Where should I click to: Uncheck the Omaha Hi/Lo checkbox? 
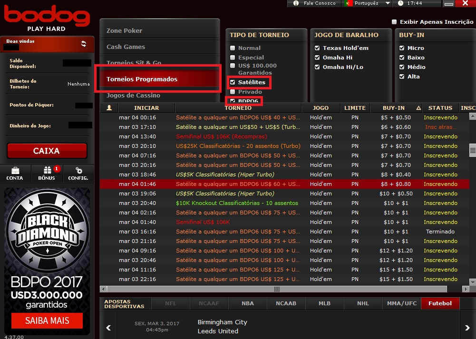[317, 67]
